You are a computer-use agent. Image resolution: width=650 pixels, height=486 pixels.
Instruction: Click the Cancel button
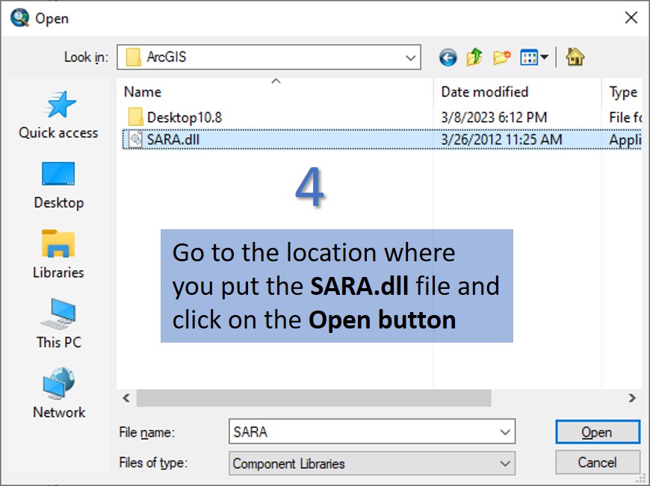(597, 462)
